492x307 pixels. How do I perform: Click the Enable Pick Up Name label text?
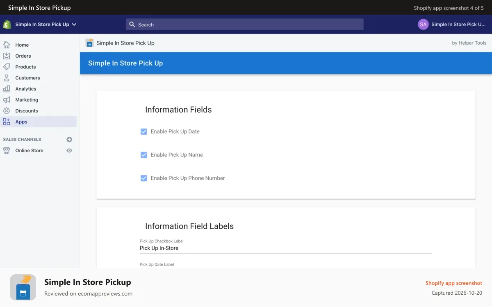click(177, 155)
